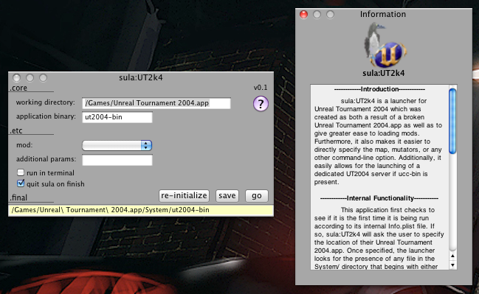This screenshot has width=479, height=294.
Task: Click the sula:UT2k4 penguin logo icon
Action: pyautogui.click(x=385, y=45)
